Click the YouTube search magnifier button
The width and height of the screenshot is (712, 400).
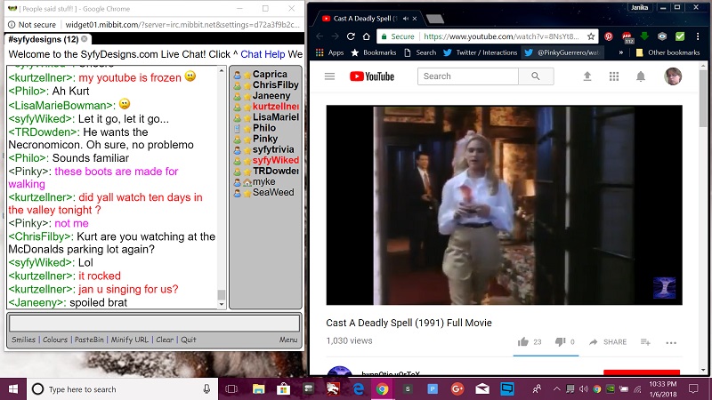click(536, 76)
